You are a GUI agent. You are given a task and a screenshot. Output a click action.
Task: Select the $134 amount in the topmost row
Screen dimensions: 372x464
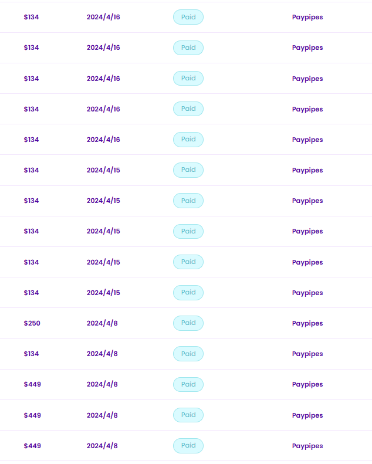[x=31, y=17]
